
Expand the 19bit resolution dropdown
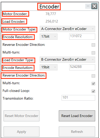click(x=49, y=67)
